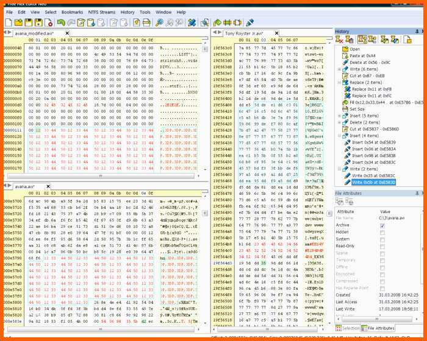Click the Copy toolbar icon

tap(91, 23)
